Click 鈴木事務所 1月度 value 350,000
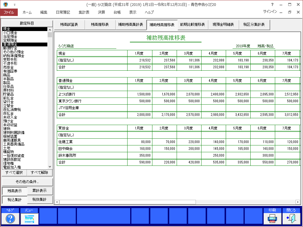The height and width of the screenshot is (227, 303). (145, 155)
